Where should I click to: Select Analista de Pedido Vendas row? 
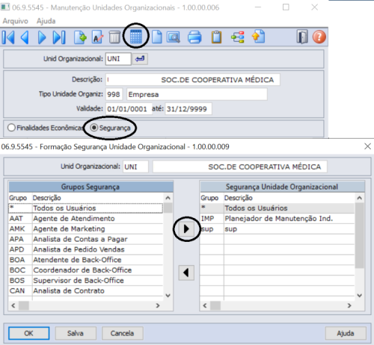click(86, 249)
